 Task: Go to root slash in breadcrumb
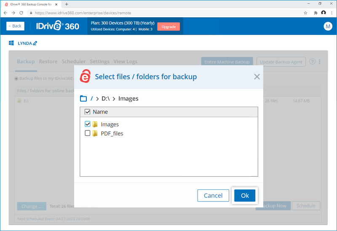[x=92, y=98]
